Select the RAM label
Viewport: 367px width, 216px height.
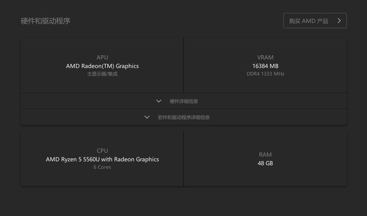(x=265, y=155)
